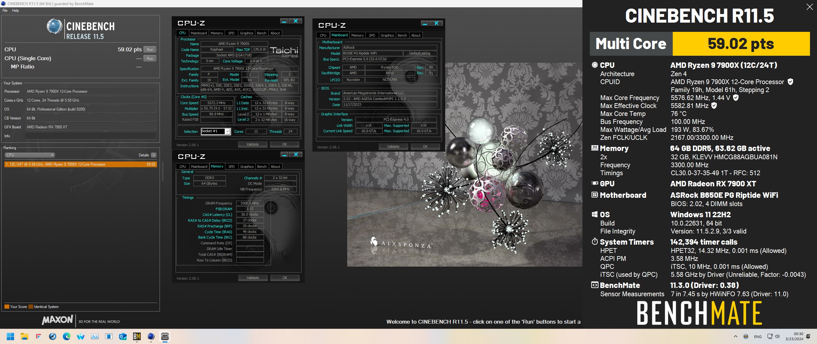Run the CPU Single Core benchmark
The height and width of the screenshot is (344, 817).
(x=150, y=59)
